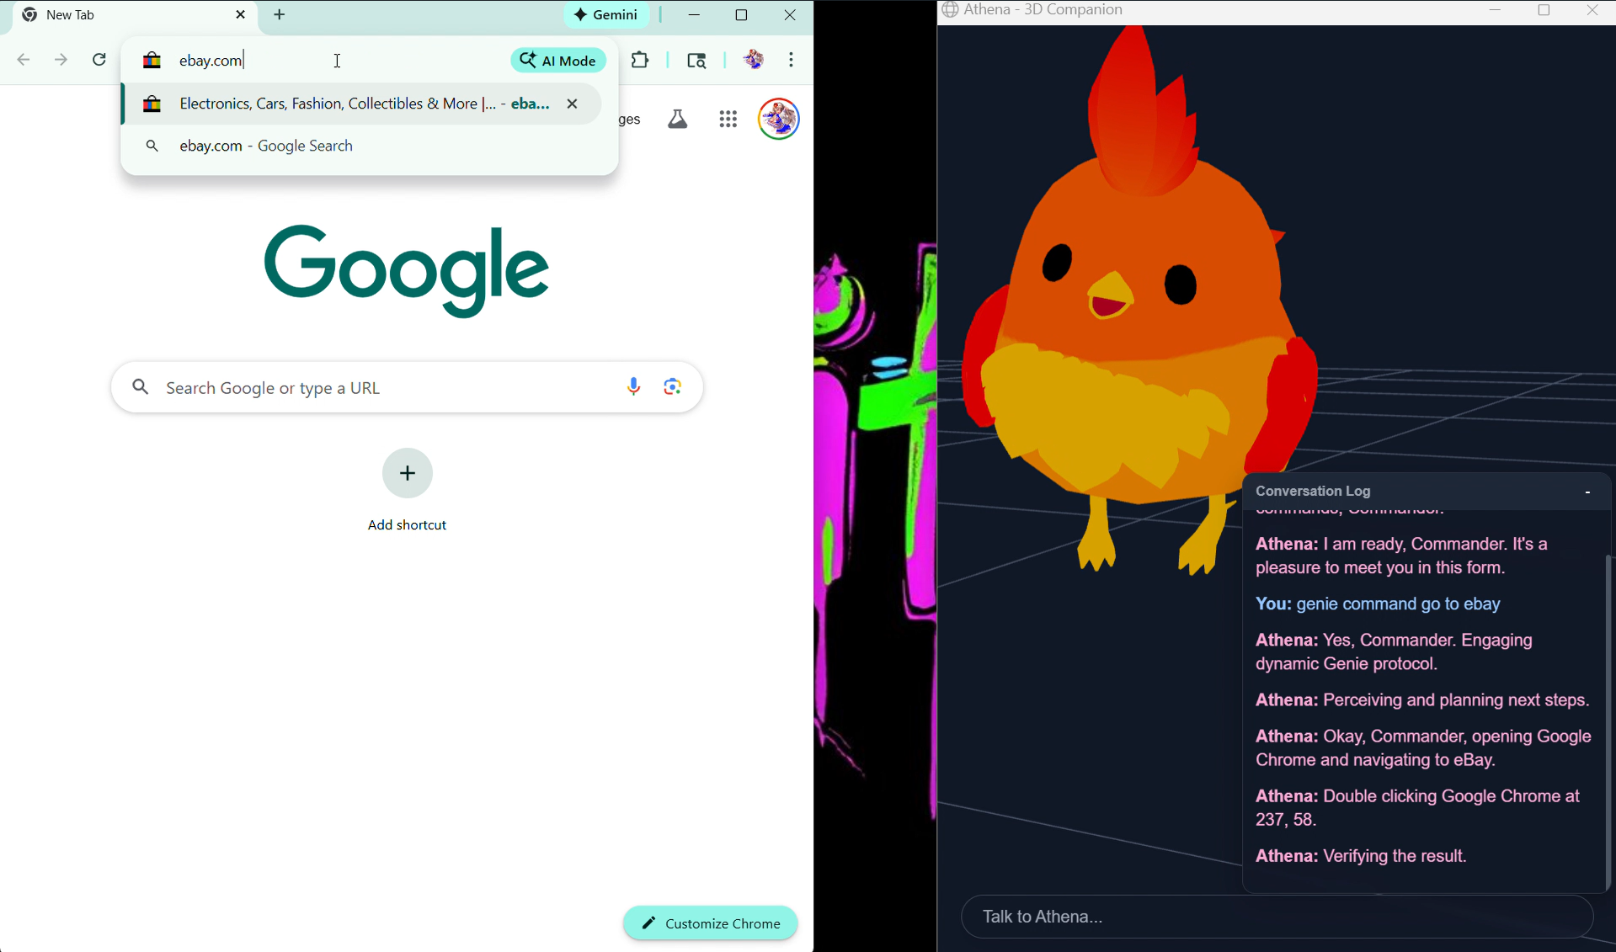
Task: Select the New Tab browser tab
Action: tap(133, 16)
